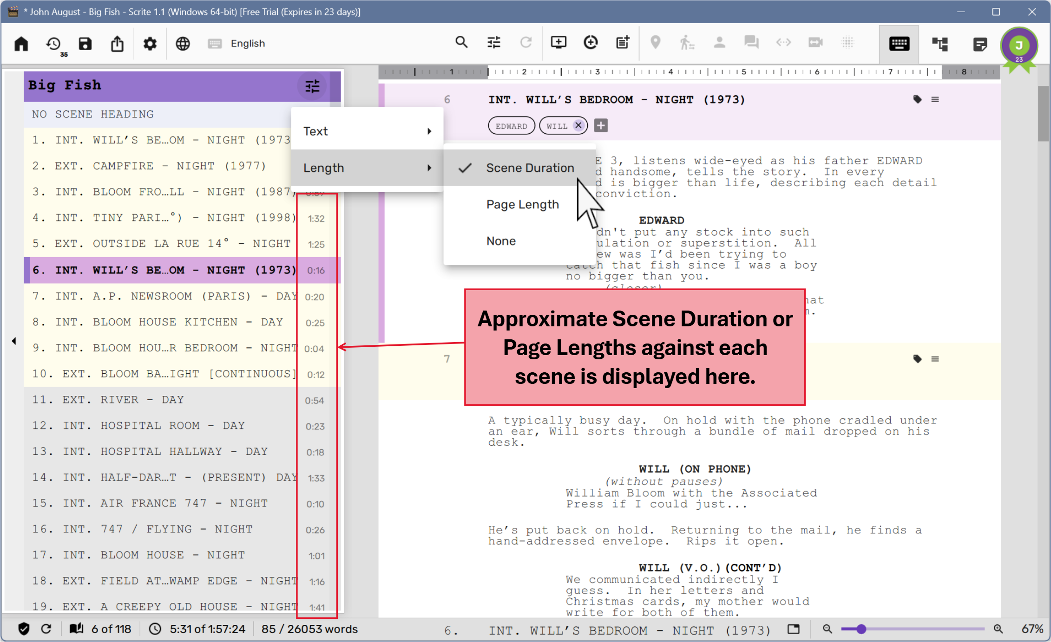Click scene 6 heading text in editor
Screen dimensions: 1051x642
[x=617, y=99]
